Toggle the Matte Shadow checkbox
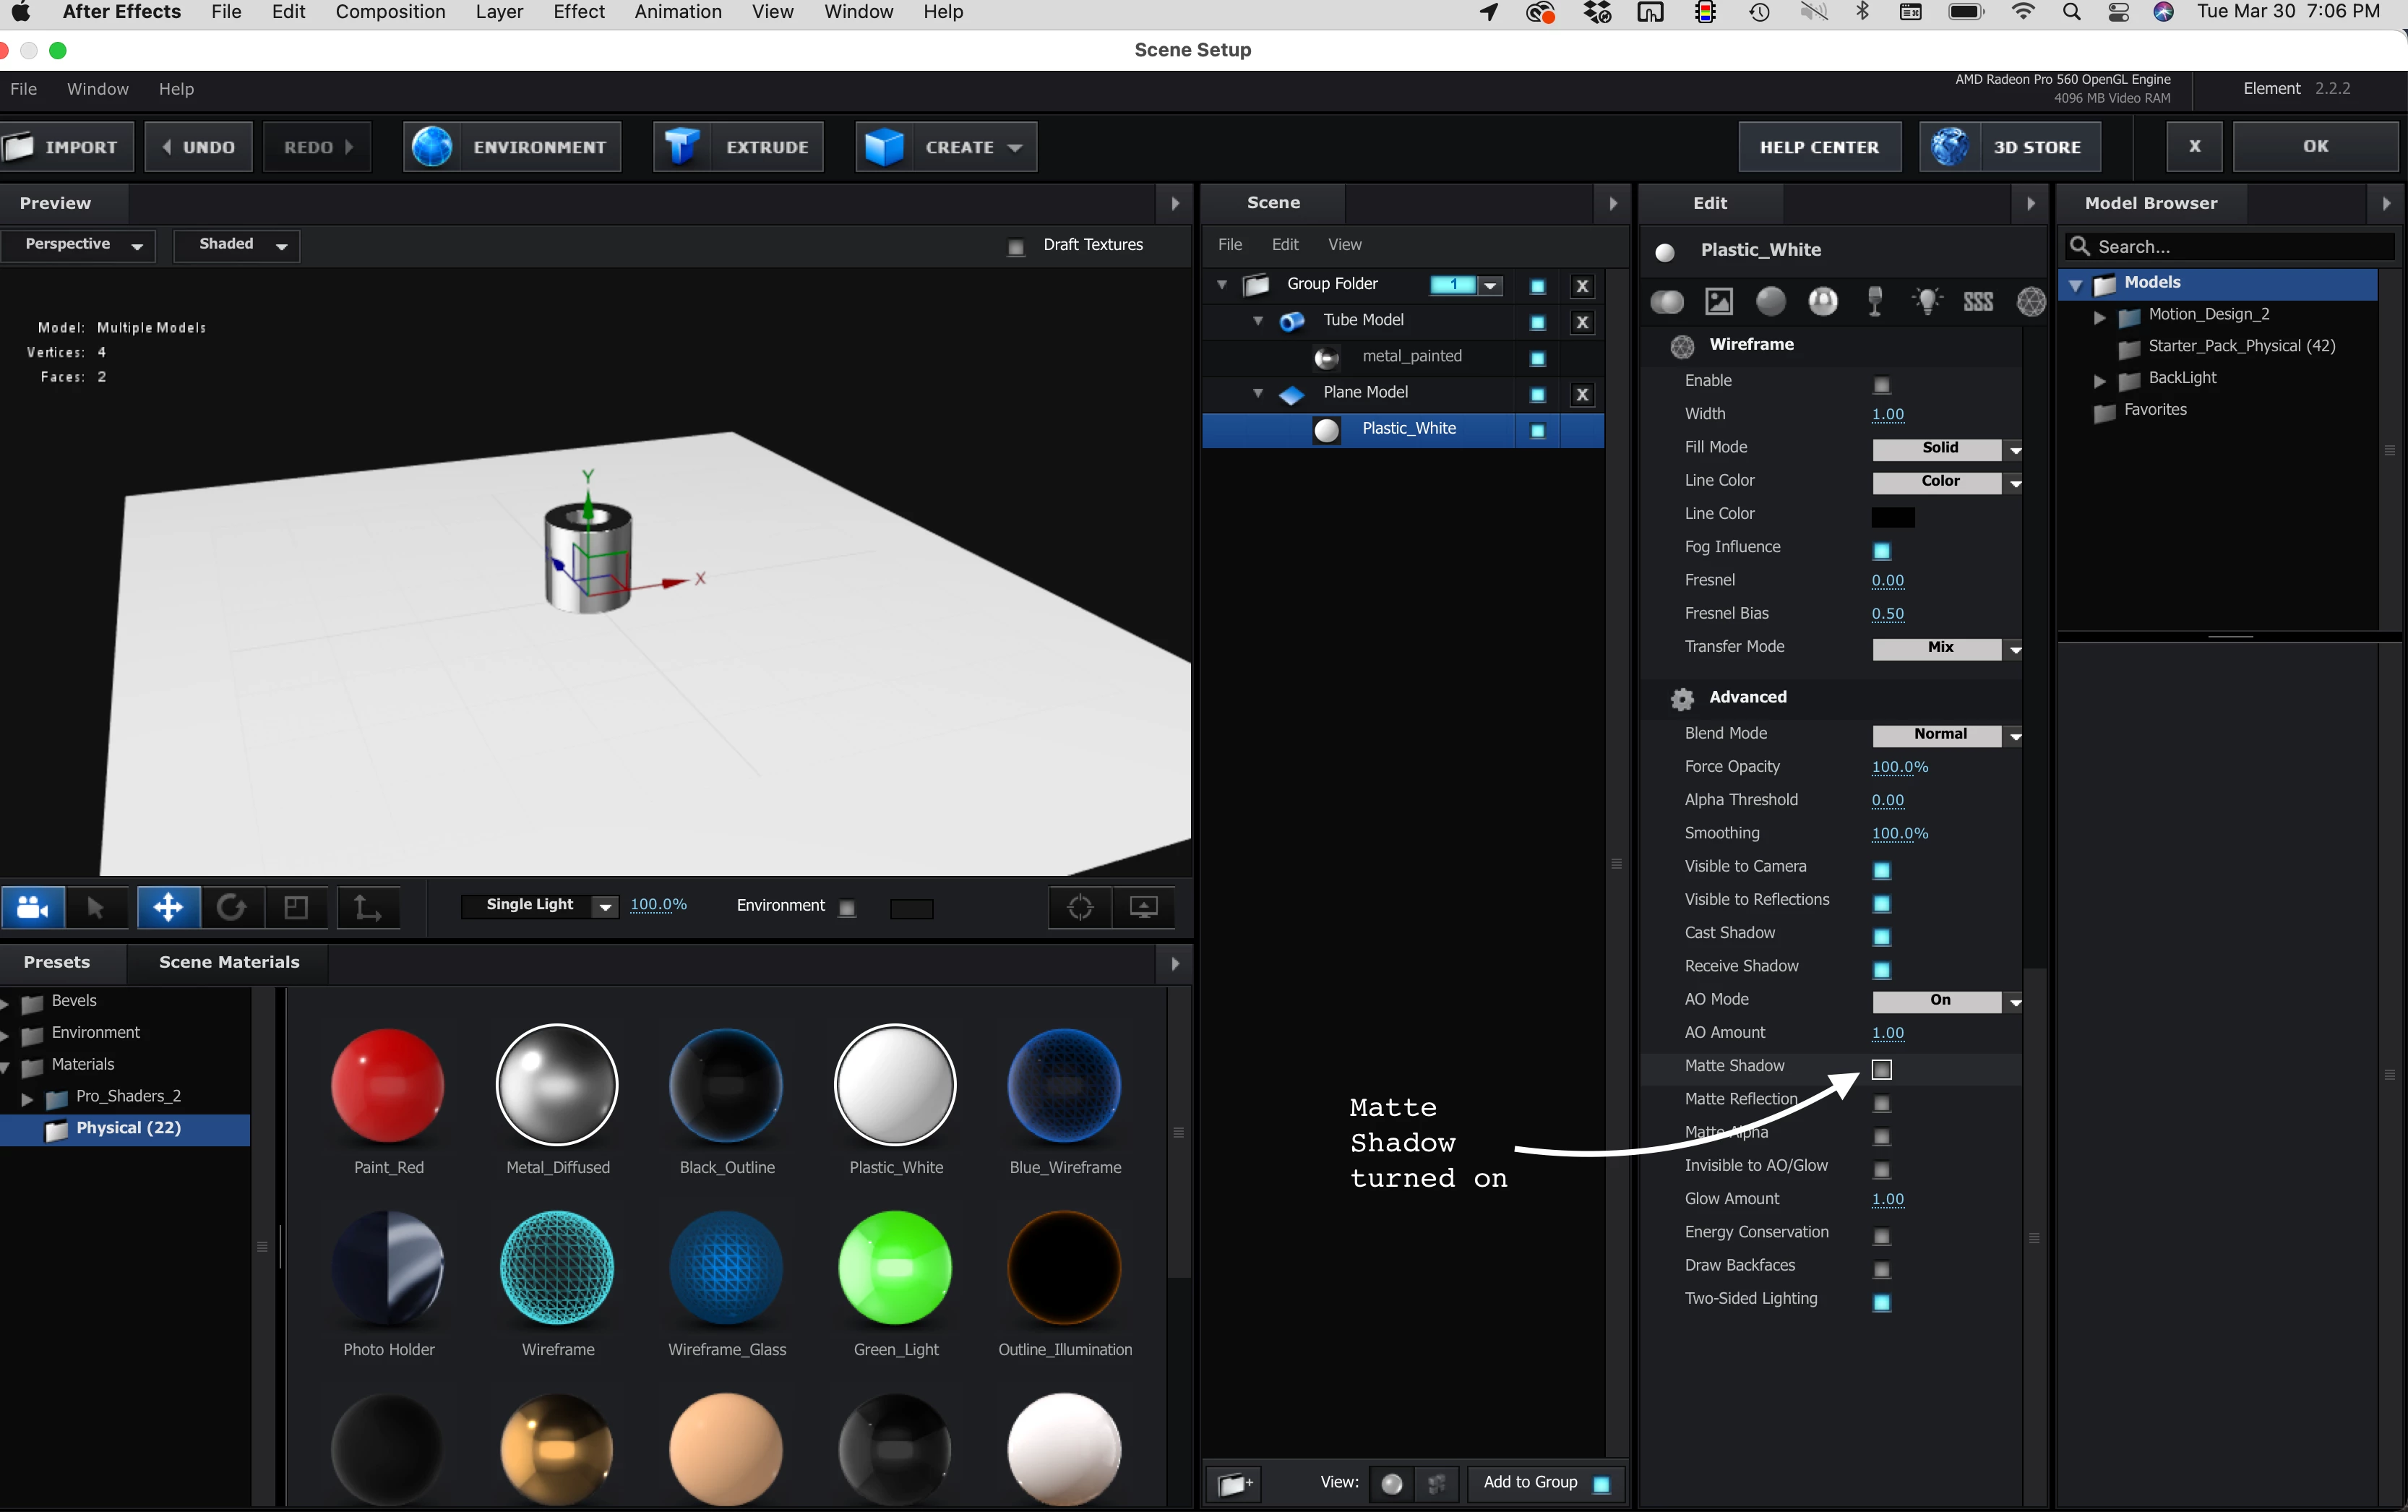This screenshot has height=1512, width=2408. [1881, 1069]
